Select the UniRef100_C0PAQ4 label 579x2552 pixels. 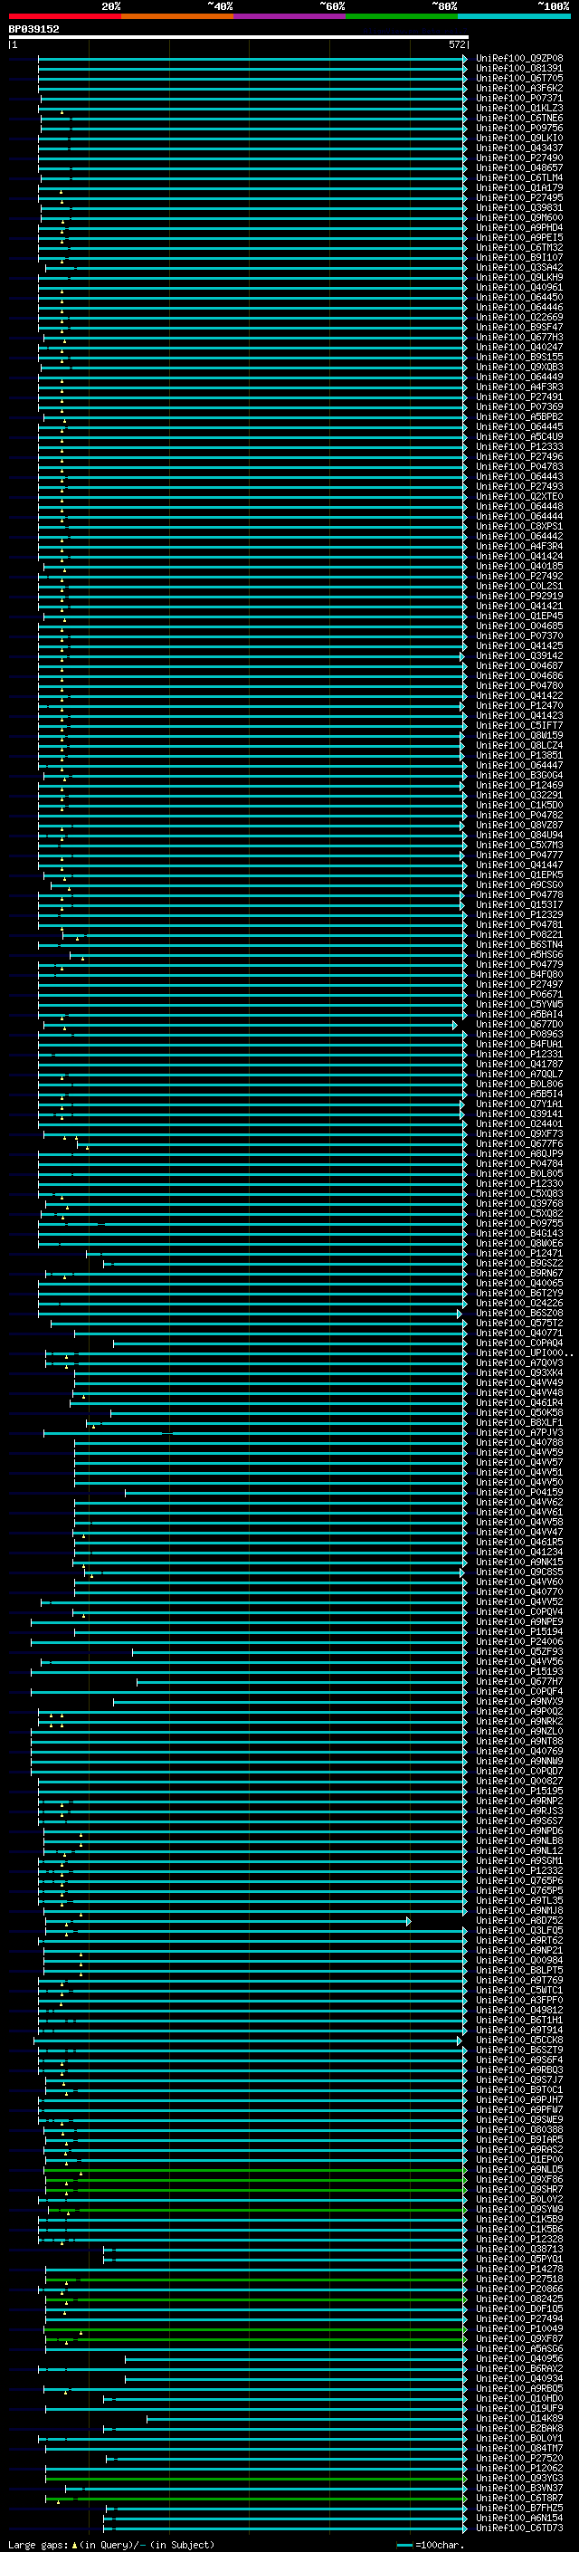[519, 1343]
